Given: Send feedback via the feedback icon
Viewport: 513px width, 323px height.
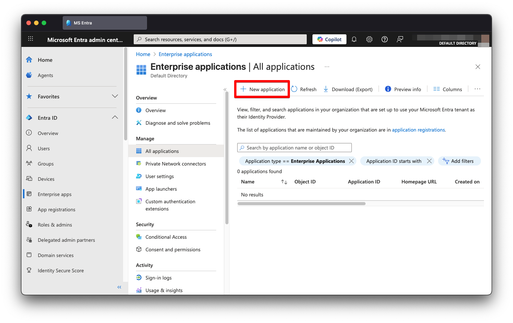Looking at the screenshot, I should 400,39.
